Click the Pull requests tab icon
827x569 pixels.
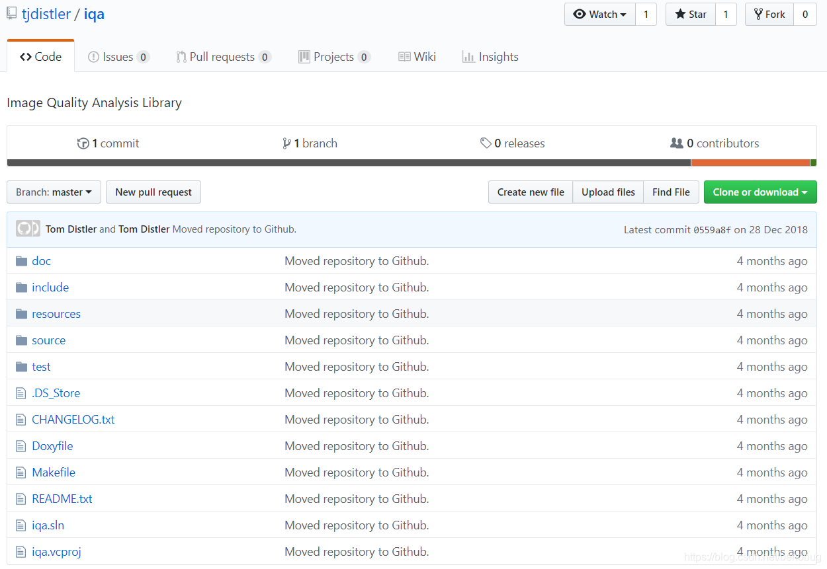click(x=181, y=57)
